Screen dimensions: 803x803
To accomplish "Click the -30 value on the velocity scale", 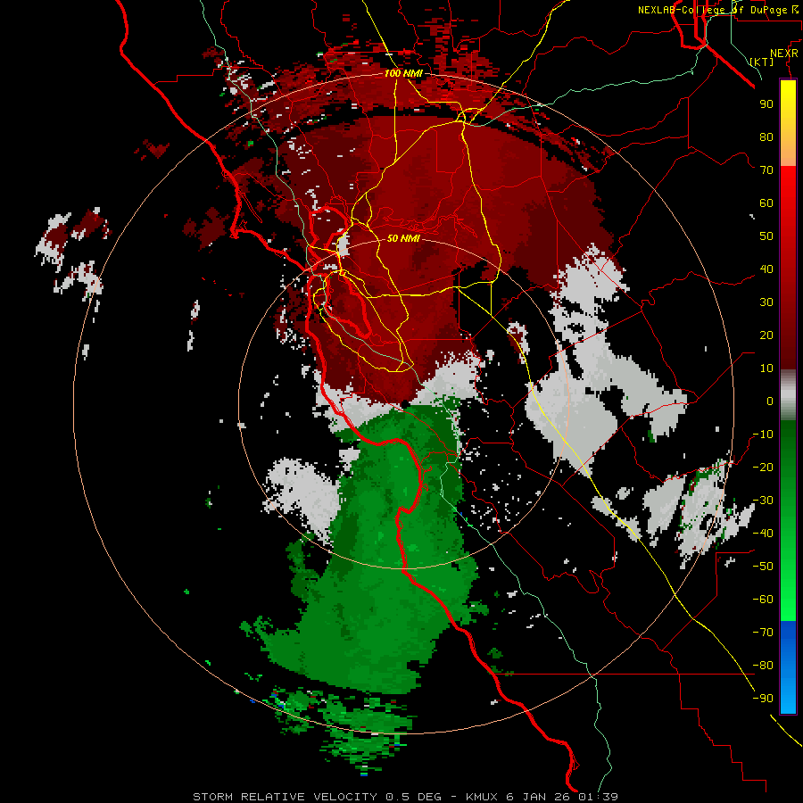I will (763, 501).
